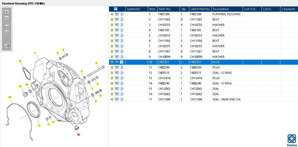
Task: Click the list export arrow icon
Action: click(x=7, y=46)
